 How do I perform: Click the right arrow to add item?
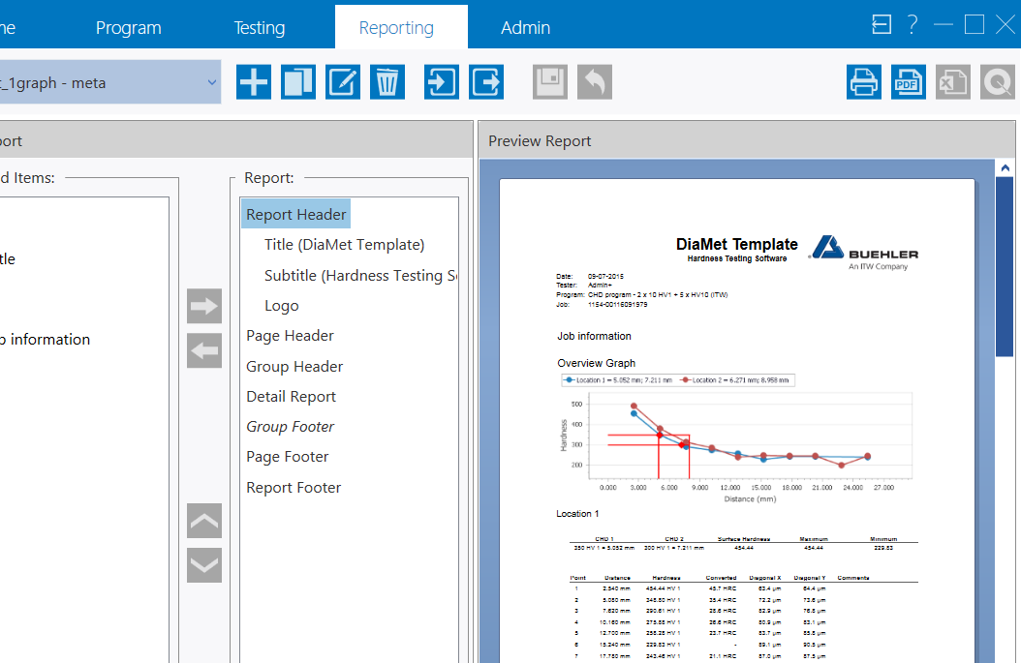tap(204, 307)
